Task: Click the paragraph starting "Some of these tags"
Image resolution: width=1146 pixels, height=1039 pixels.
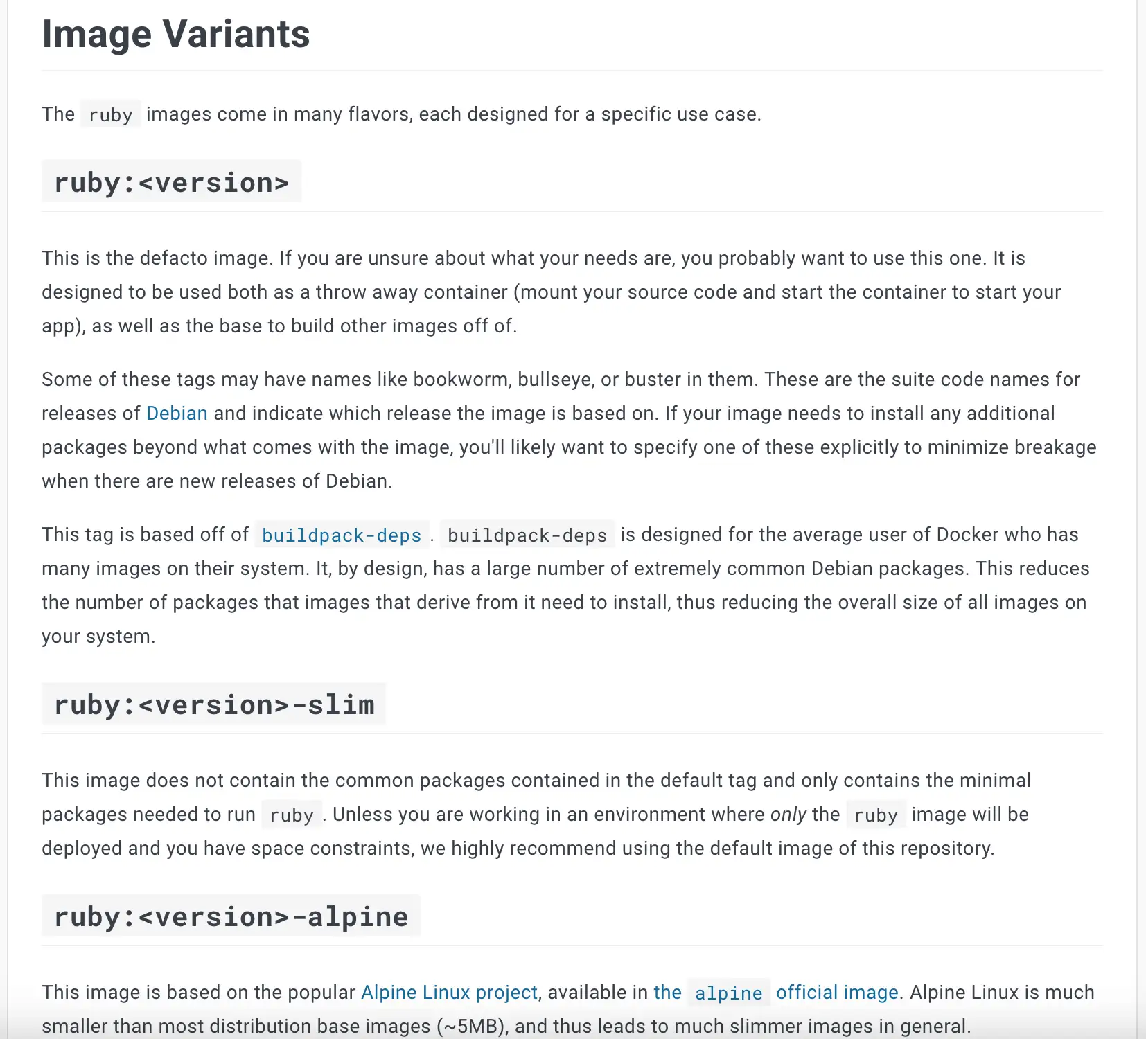Action: click(x=554, y=430)
